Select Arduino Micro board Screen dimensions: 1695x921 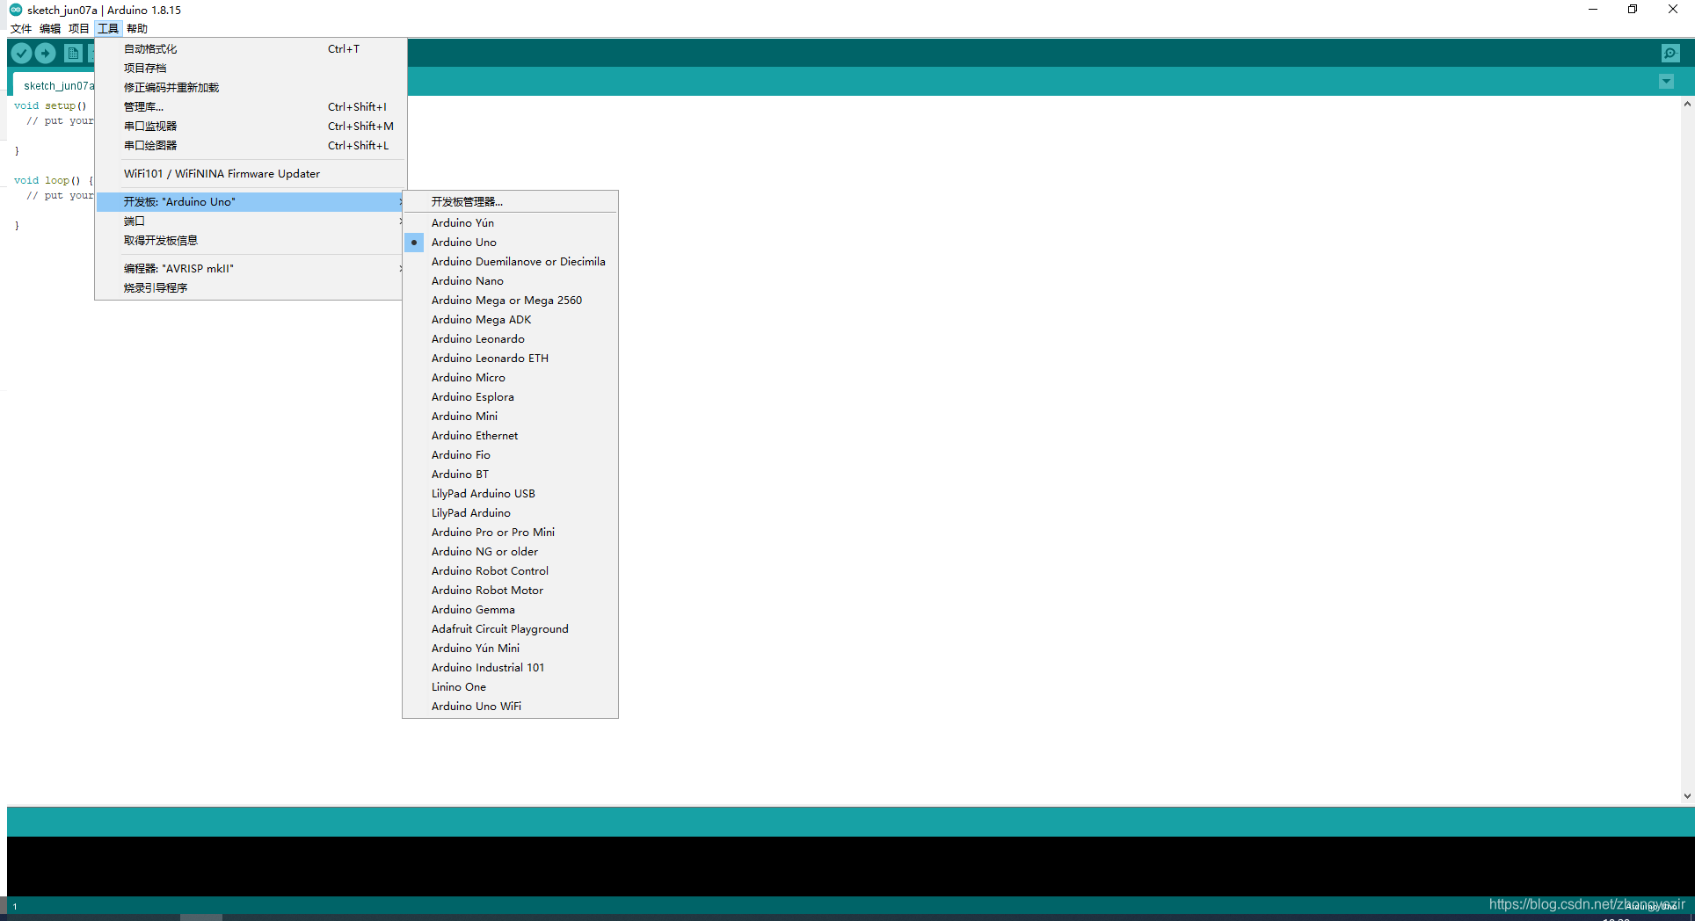tap(510, 377)
